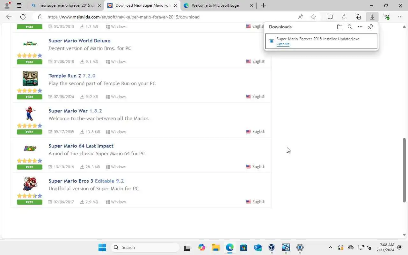Go back to previous page
The image size is (408, 255).
9,17
